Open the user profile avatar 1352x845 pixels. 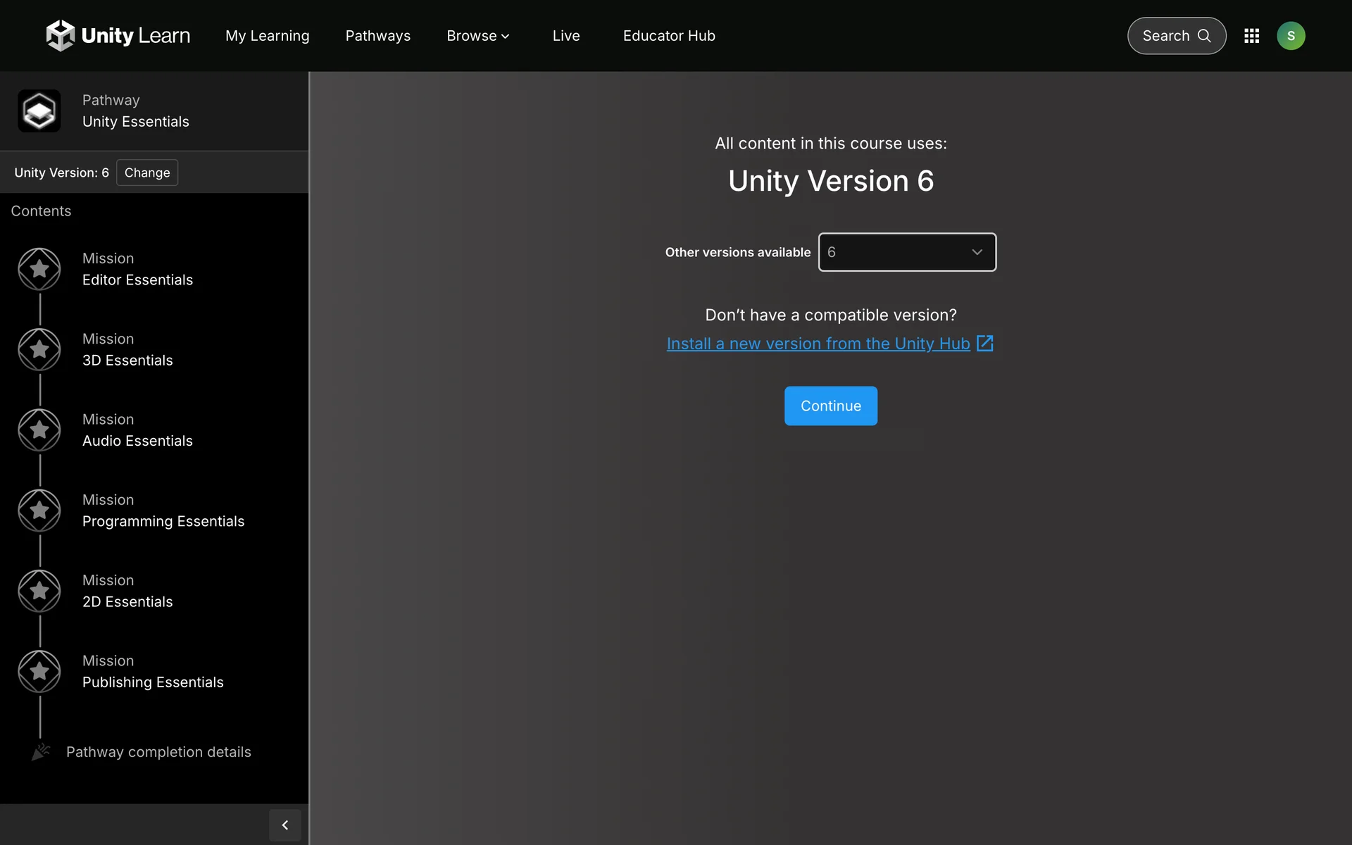point(1291,36)
